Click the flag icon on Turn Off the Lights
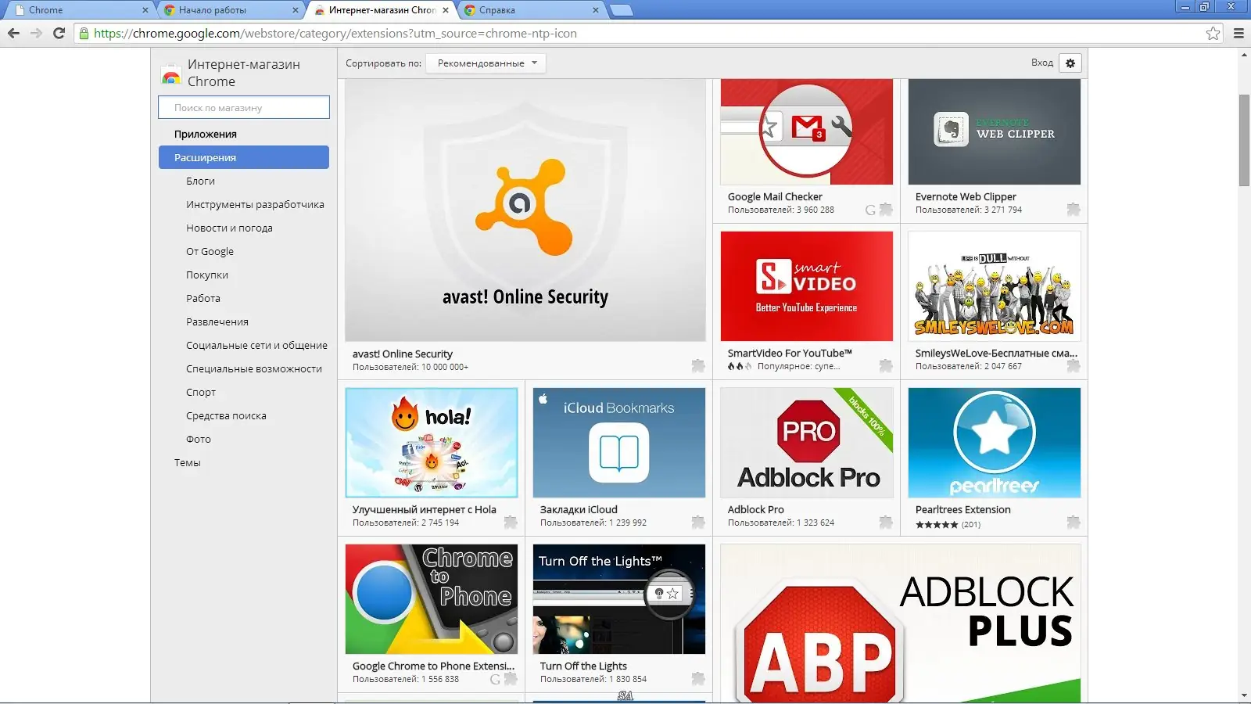Viewport: 1251px width, 704px height. click(x=698, y=679)
